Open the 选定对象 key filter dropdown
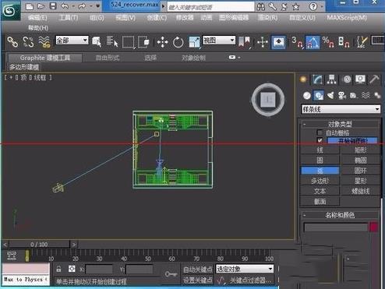 coord(245,269)
